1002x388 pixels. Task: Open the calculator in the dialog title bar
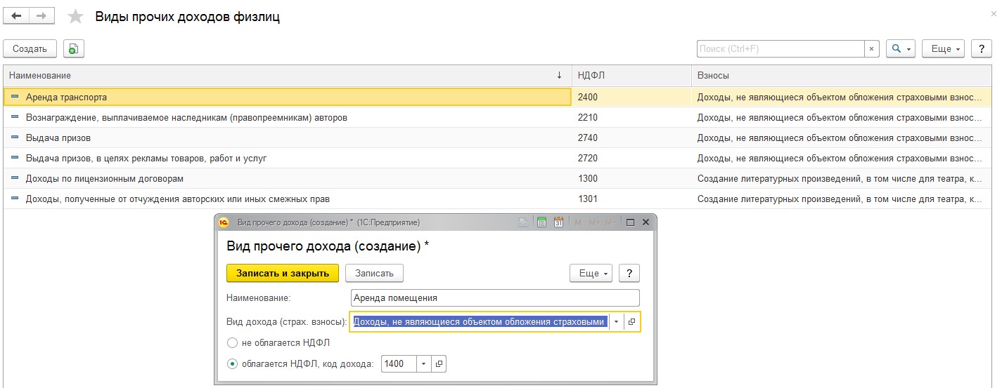541,222
